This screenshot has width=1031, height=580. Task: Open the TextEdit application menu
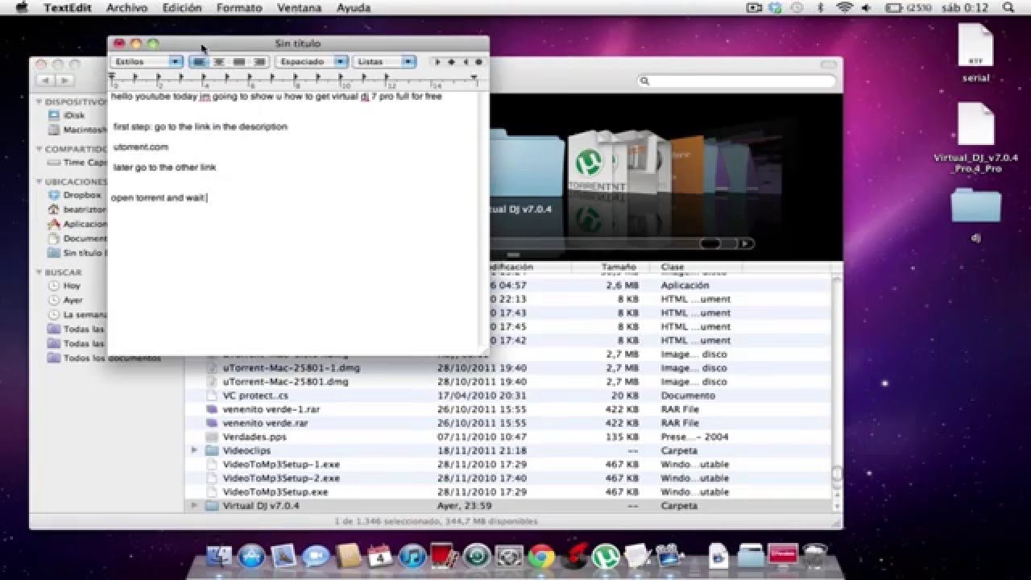(68, 7)
